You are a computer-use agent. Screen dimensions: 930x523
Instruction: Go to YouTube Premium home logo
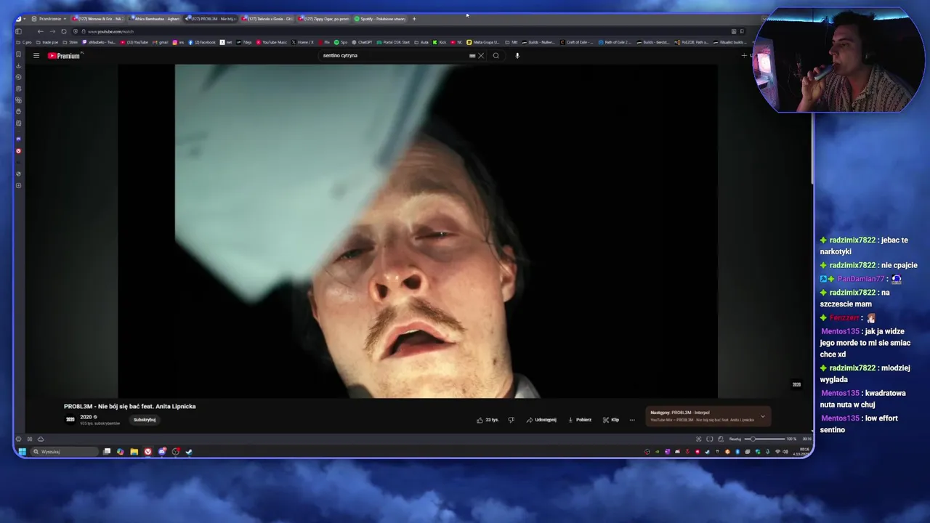tap(64, 56)
